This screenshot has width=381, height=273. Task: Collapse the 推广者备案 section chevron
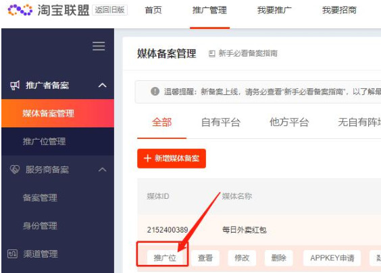(x=103, y=85)
